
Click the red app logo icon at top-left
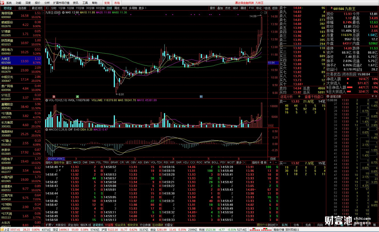[x=2, y=3]
